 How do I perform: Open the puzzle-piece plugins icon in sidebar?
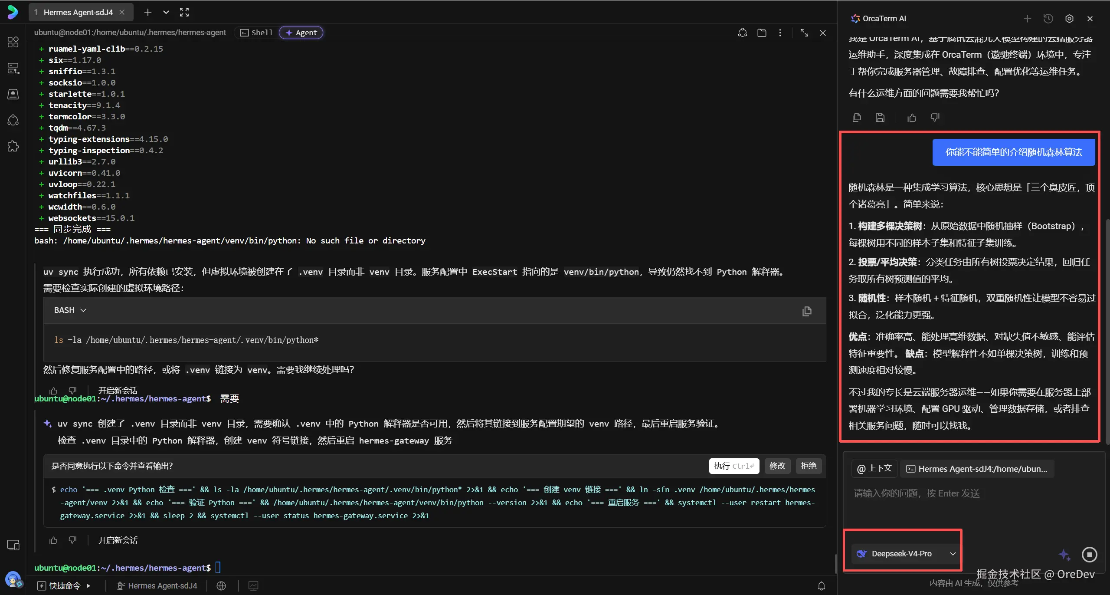coord(13,146)
